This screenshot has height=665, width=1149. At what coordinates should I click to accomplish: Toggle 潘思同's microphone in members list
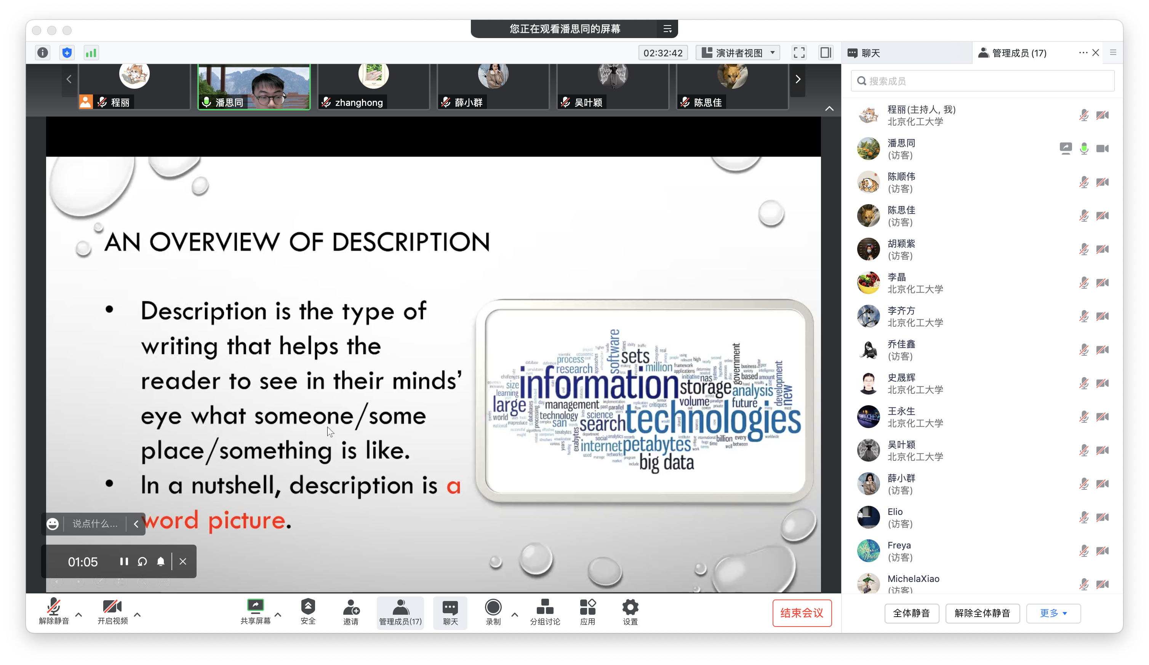1084,149
